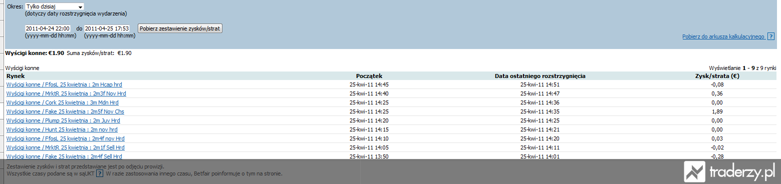Open MrktR 2m3f Nov Hrd market link

pos(66,93)
